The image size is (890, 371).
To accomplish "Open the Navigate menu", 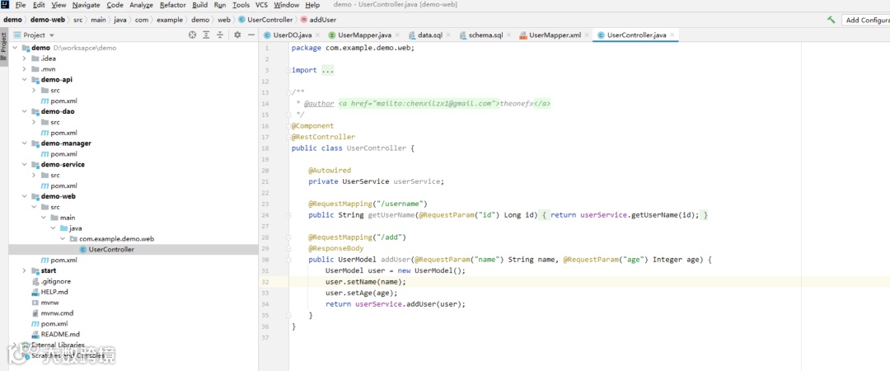I will [87, 5].
